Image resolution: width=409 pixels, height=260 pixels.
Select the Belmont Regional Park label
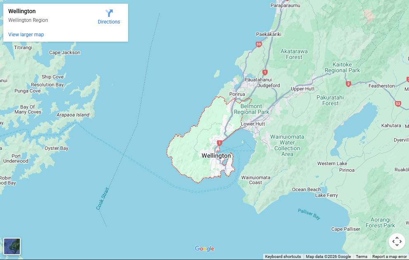point(251,109)
